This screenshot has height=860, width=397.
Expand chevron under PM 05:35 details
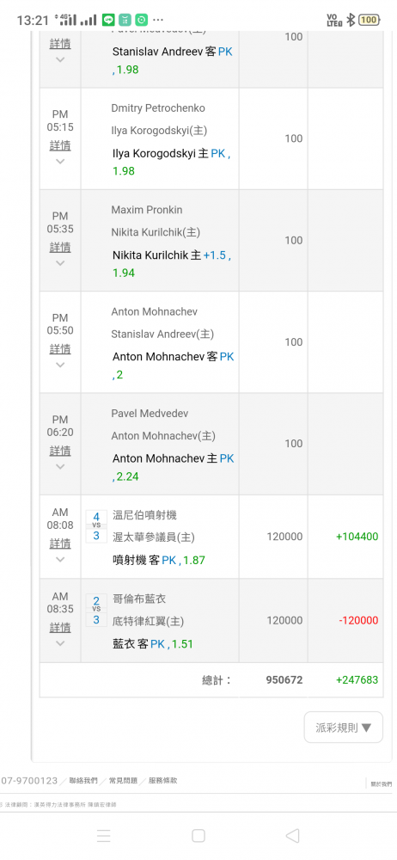pyautogui.click(x=60, y=262)
